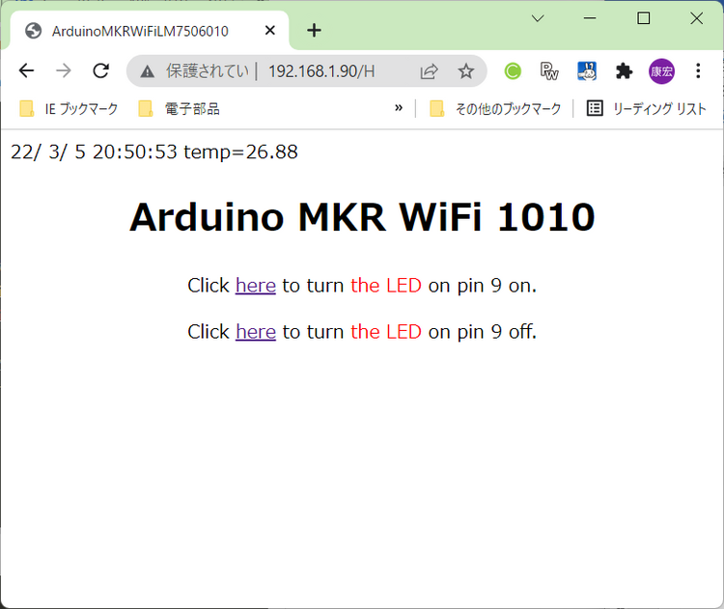Screen dimensions: 724x609
Task: Open the 電子部品 bookmark folder
Action: pos(180,109)
